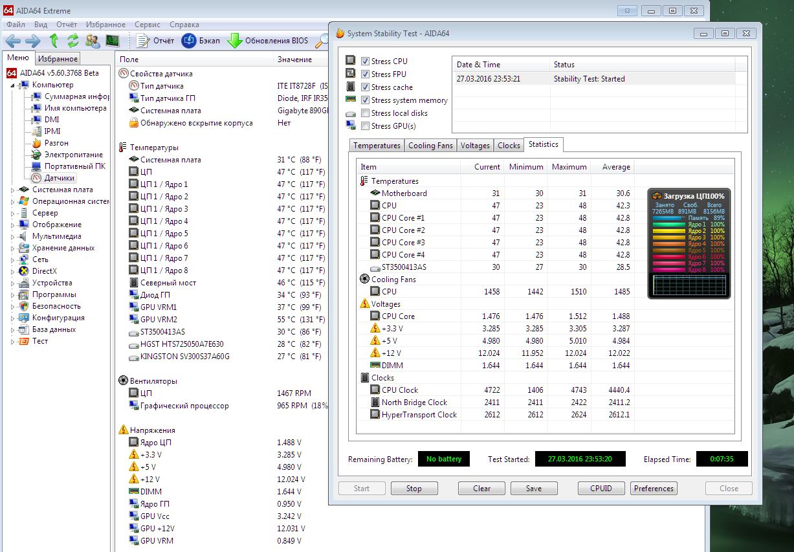Click the Тест tree item icon
794x552 pixels.
click(x=24, y=341)
